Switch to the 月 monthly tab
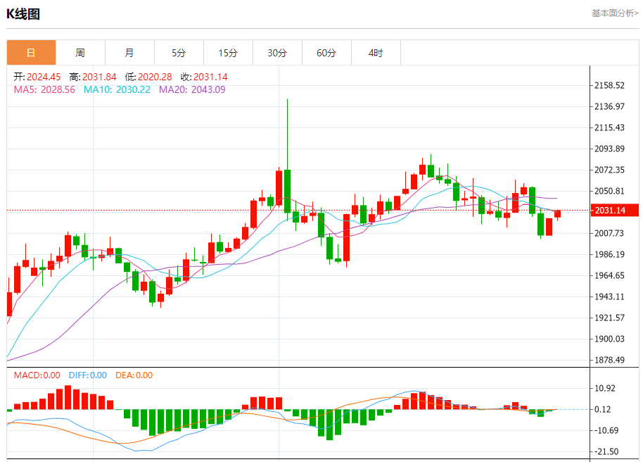The width and height of the screenshot is (643, 462). point(129,53)
